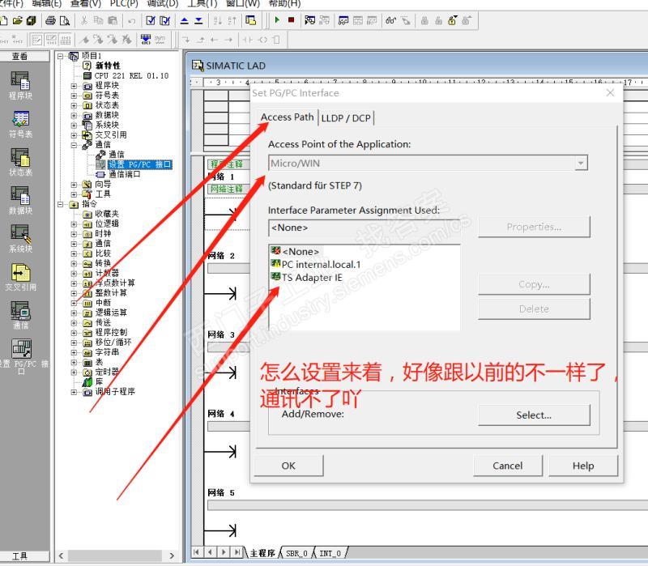Open System Block (系统块) in the navigation bar

click(x=19, y=238)
